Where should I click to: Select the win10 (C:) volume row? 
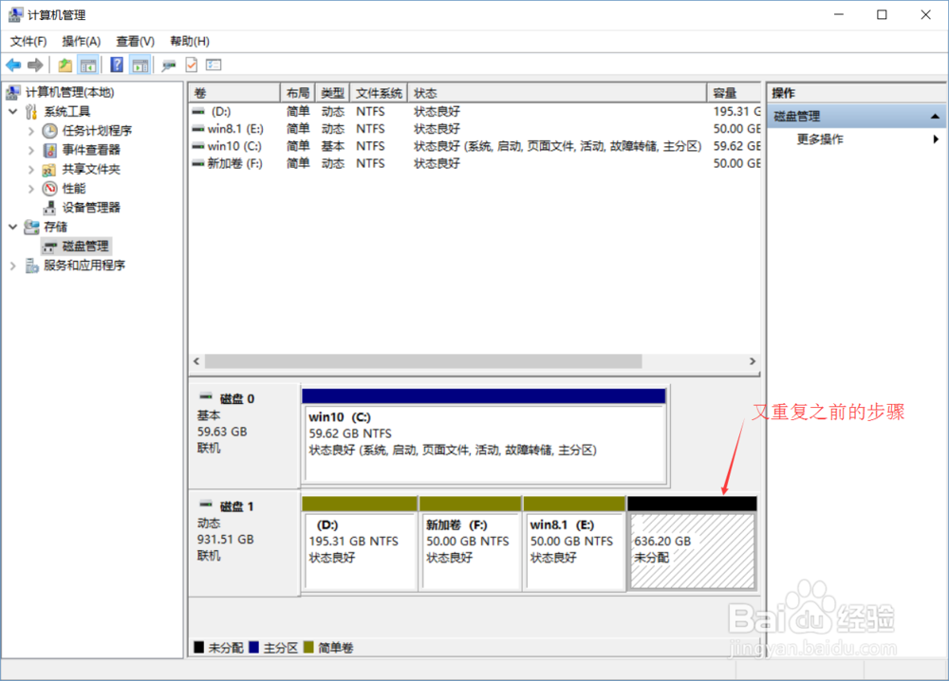(475, 146)
